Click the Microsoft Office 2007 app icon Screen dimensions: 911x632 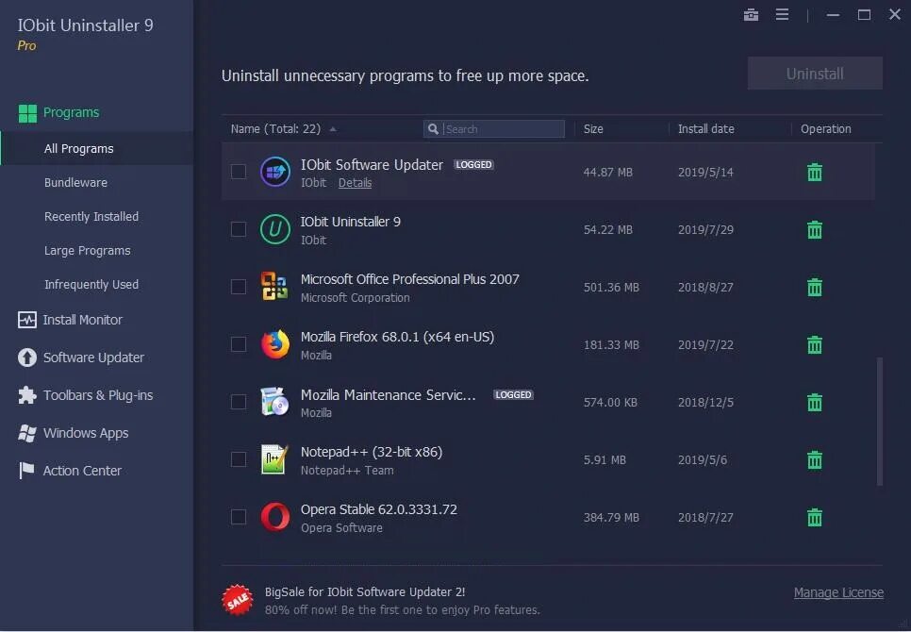coord(274,287)
